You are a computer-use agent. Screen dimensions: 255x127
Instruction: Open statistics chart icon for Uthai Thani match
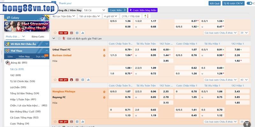click(x=88, y=80)
